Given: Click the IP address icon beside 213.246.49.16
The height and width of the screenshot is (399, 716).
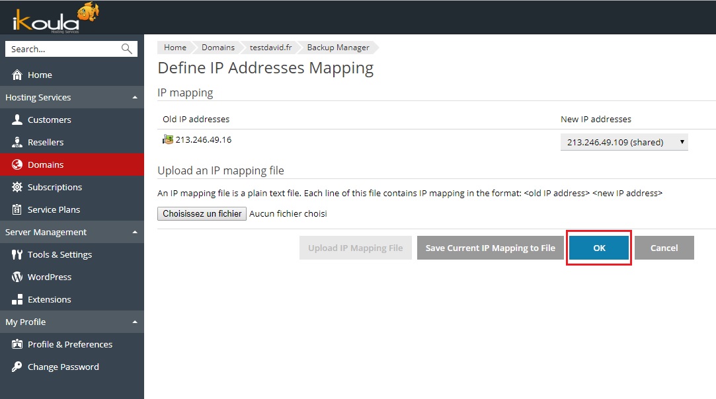Looking at the screenshot, I should 167,139.
